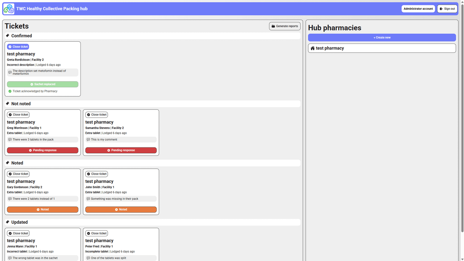Click the Sachet replaced status bar
Image resolution: width=464 pixels, height=261 pixels.
[43, 84]
